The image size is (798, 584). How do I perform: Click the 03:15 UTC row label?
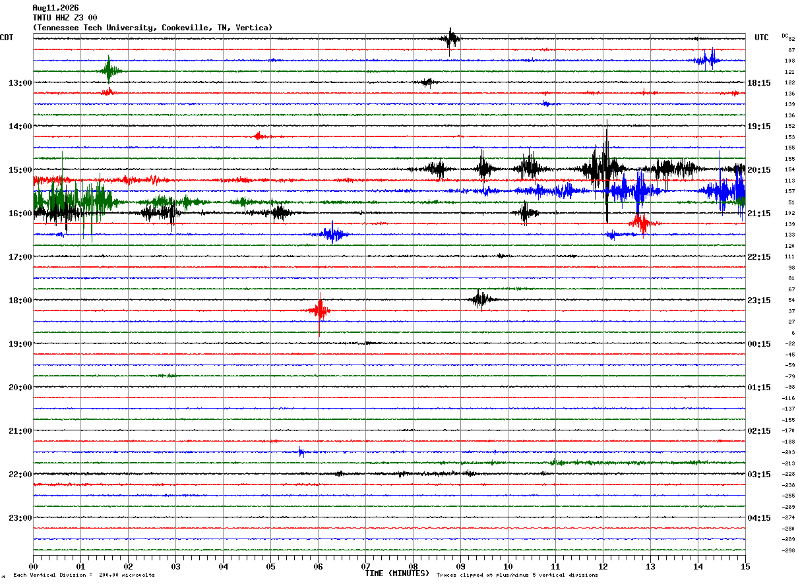(759, 475)
